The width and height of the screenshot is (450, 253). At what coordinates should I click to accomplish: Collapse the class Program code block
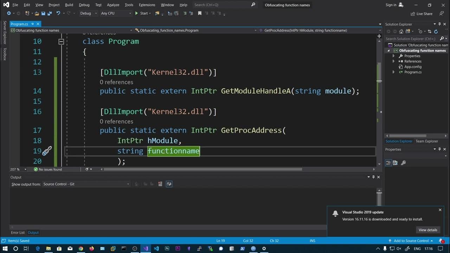click(x=61, y=41)
